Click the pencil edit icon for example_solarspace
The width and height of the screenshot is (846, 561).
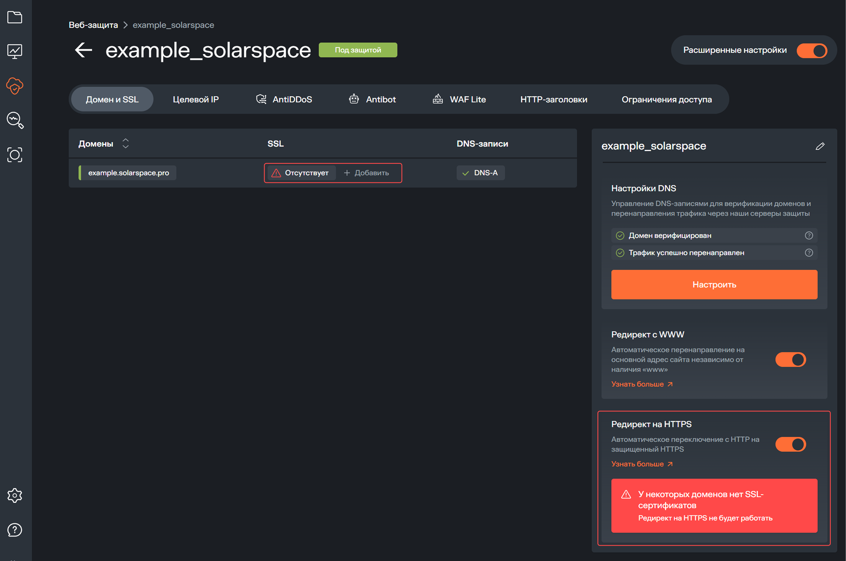coord(820,146)
